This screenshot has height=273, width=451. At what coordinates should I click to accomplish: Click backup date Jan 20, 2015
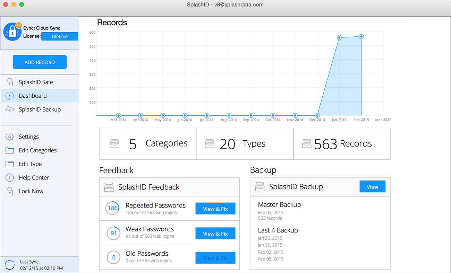[270, 238]
